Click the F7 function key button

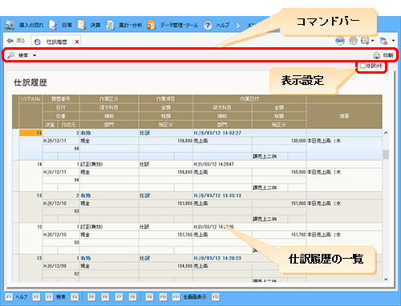coord(119,297)
